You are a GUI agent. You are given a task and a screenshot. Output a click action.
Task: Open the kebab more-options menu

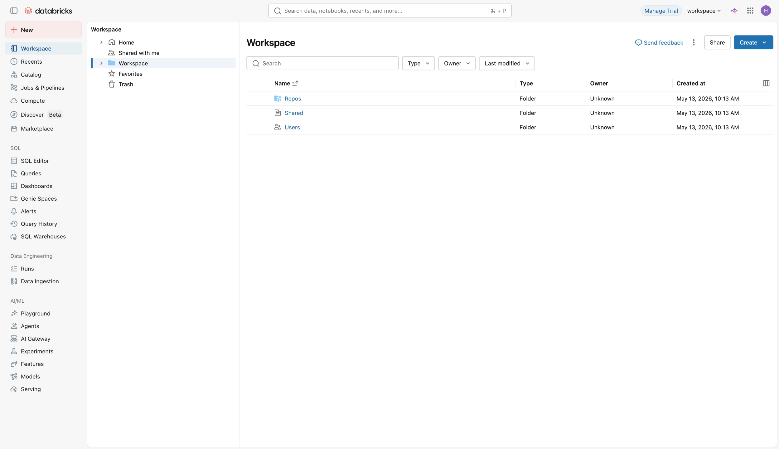pos(694,42)
